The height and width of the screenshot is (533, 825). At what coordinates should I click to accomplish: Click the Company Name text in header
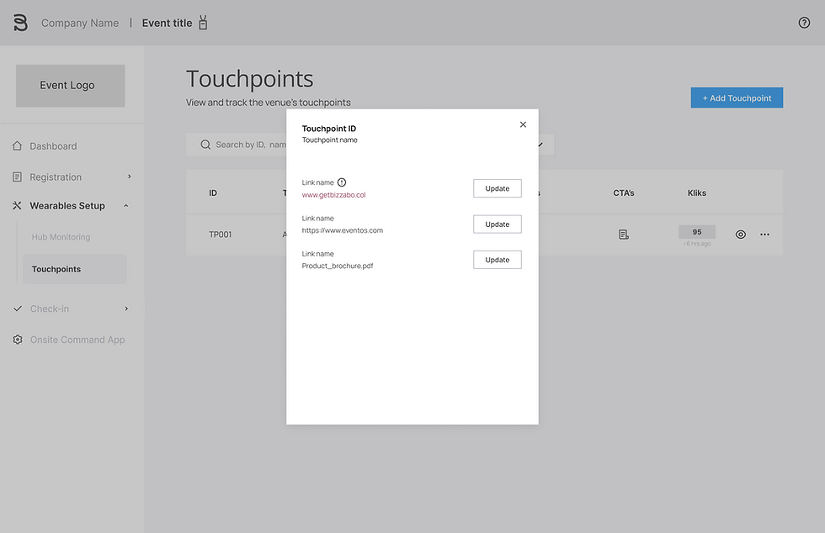click(x=80, y=24)
